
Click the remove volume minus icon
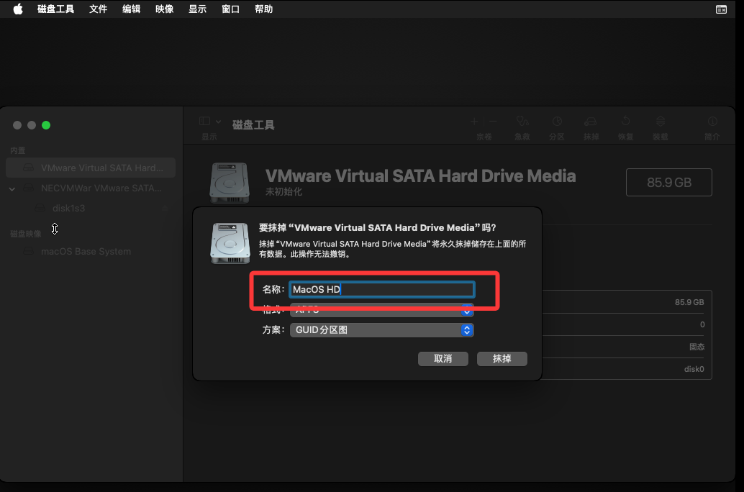click(x=494, y=122)
